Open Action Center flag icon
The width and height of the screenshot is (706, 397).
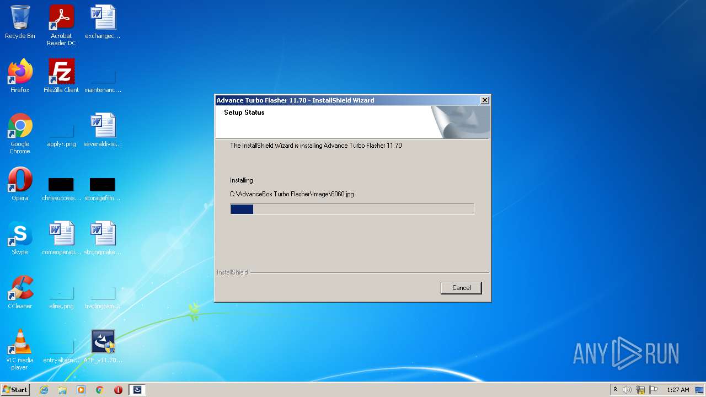[x=654, y=390]
